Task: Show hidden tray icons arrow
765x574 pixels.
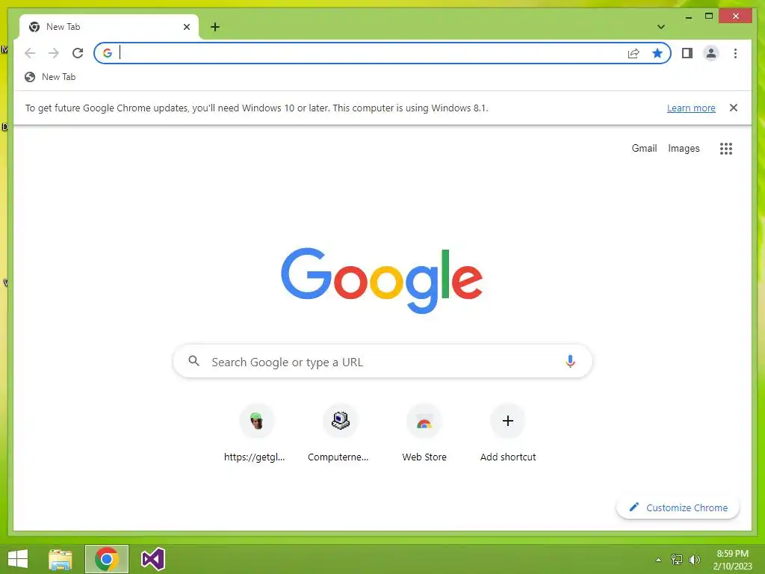Action: [658, 560]
